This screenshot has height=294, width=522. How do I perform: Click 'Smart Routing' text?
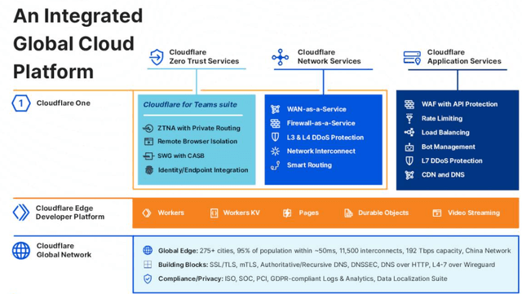click(309, 165)
